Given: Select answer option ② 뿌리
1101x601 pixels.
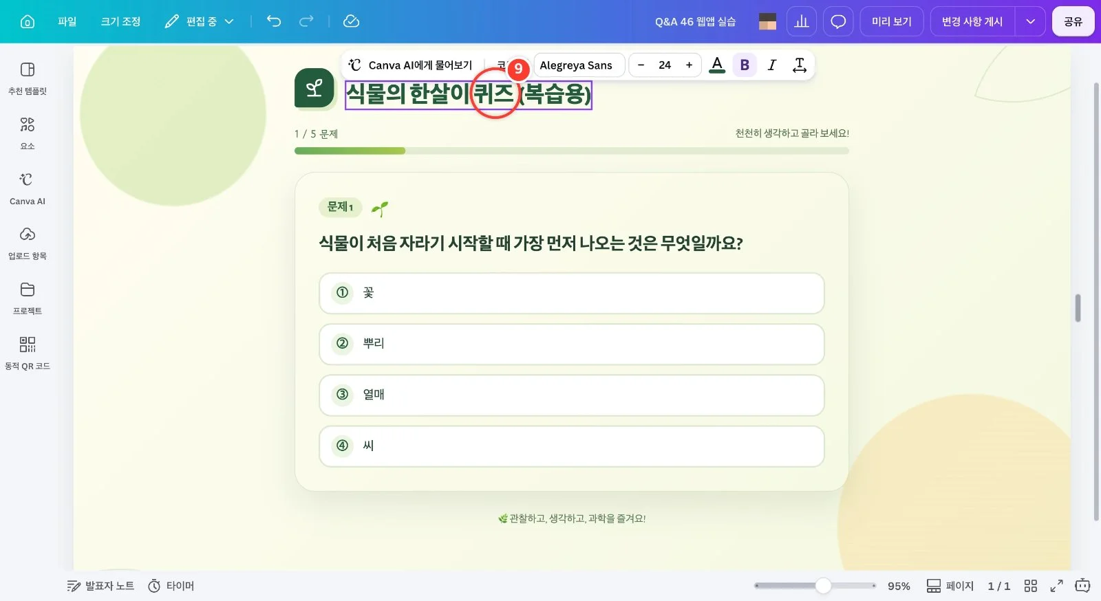Looking at the screenshot, I should coord(572,344).
